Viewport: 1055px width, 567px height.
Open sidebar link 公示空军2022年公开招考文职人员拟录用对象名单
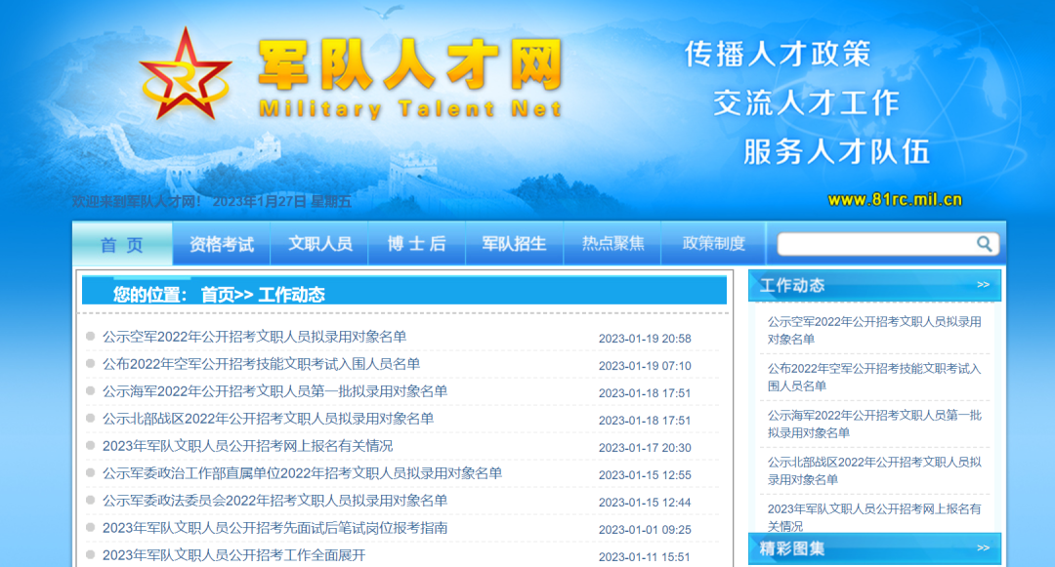[874, 331]
